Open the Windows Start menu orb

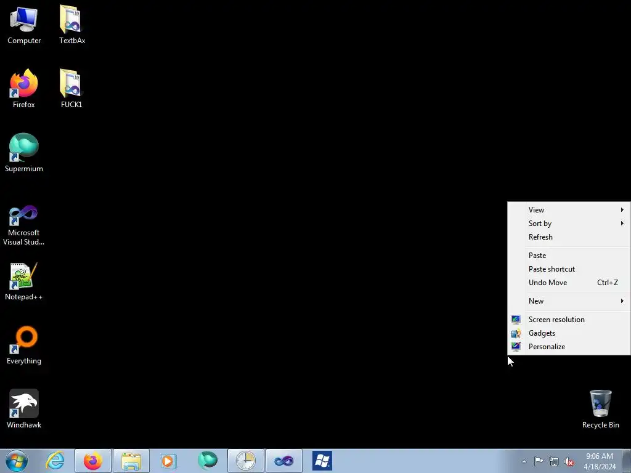[x=17, y=461]
